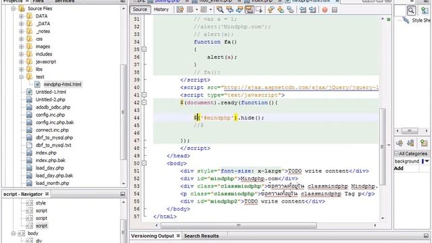Jump to Last Edit location icon
Image resolution: width=432 pixels, height=243 pixels.
coord(180,9)
